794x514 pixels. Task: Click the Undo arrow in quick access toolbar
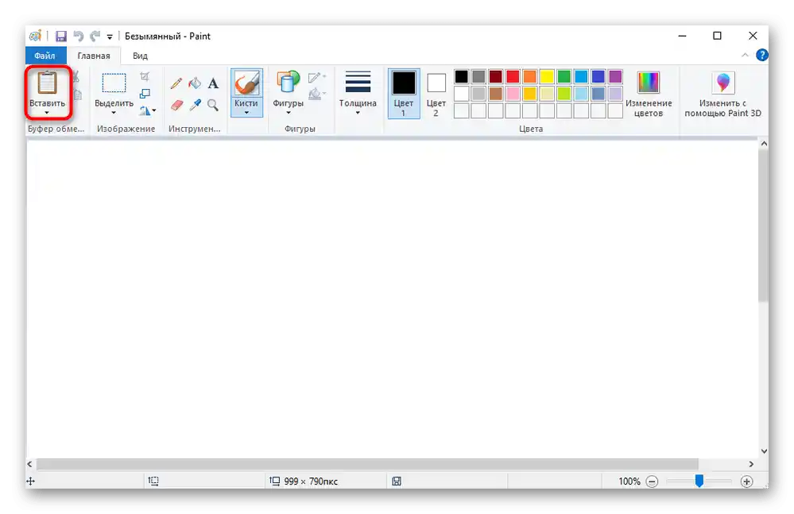coord(79,36)
